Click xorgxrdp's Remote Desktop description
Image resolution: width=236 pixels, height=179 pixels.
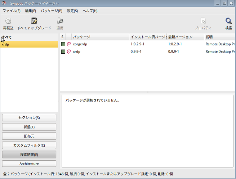pos(220,44)
